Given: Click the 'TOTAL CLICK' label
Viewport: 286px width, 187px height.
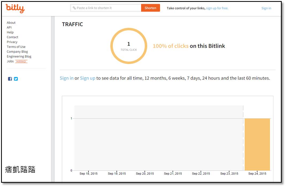Looking at the screenshot, I should [129, 50].
